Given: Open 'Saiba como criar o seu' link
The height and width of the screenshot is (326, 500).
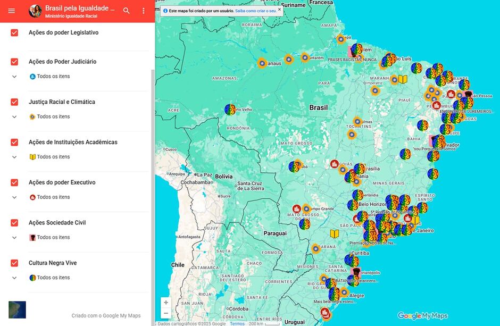Looking at the screenshot, I should click(x=255, y=11).
